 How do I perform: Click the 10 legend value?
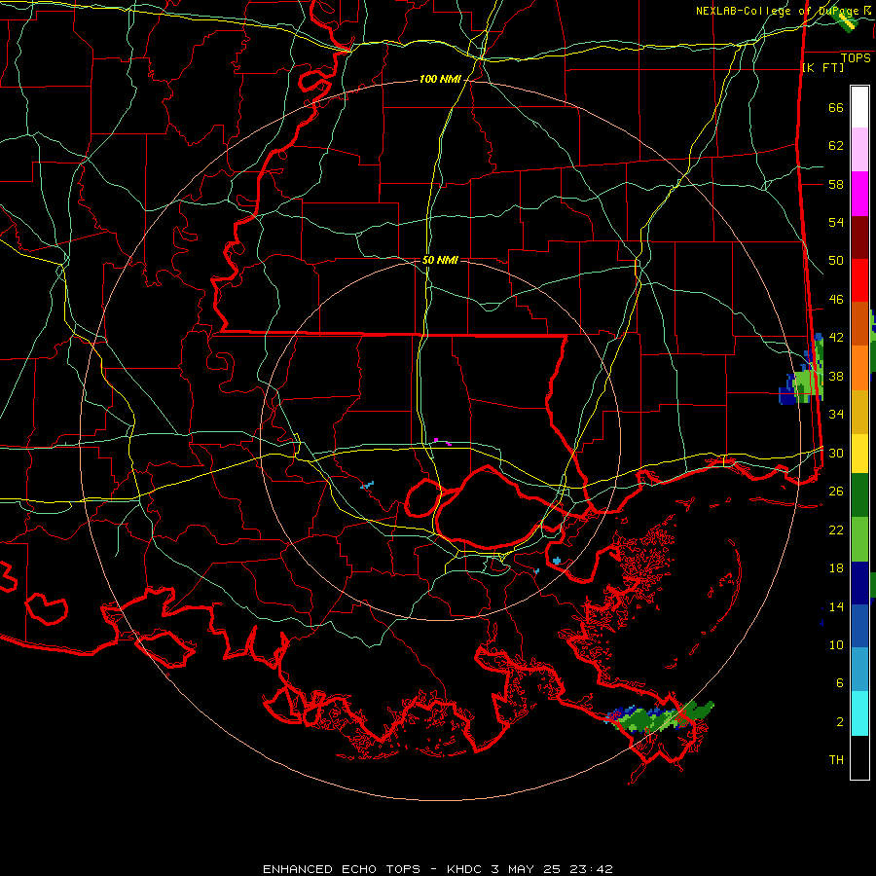pos(836,644)
